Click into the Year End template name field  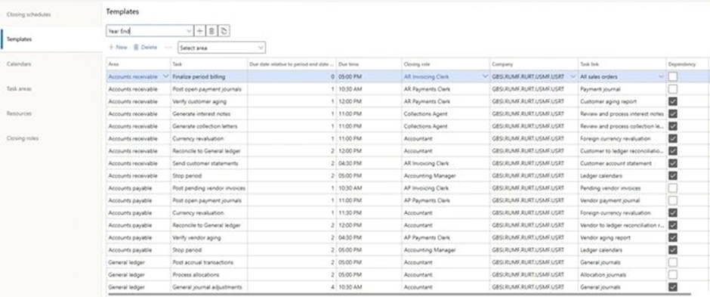146,31
